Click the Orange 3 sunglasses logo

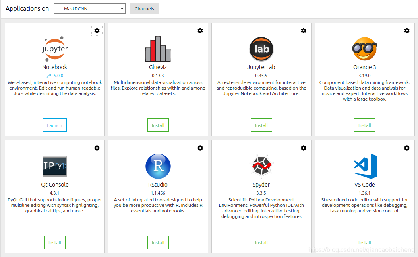click(365, 49)
